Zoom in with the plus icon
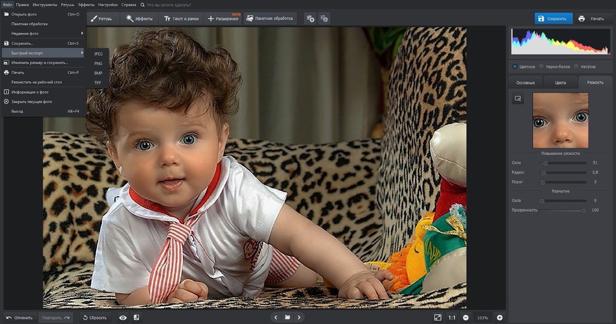Screen dimensions: 616x324 coord(499,317)
